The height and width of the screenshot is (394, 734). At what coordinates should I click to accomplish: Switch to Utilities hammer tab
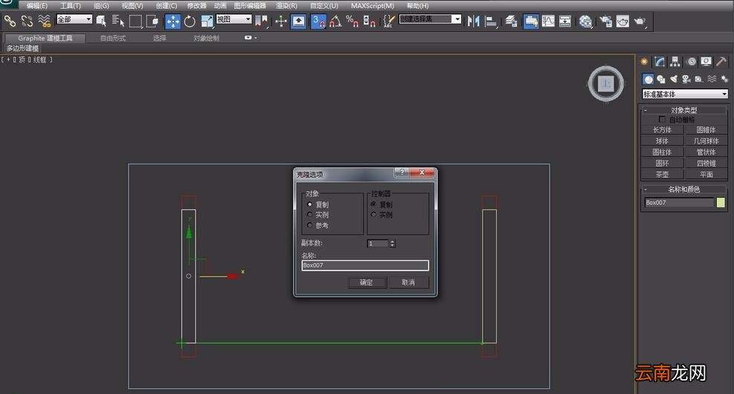721,61
